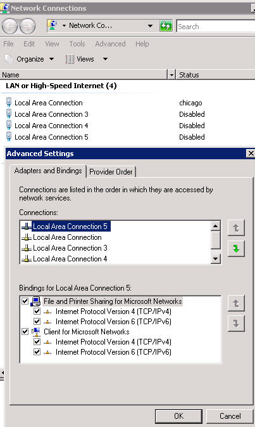Viewport: 255px width, 427px height.
Task: Expand the Views dropdown arrow
Action: 106,59
